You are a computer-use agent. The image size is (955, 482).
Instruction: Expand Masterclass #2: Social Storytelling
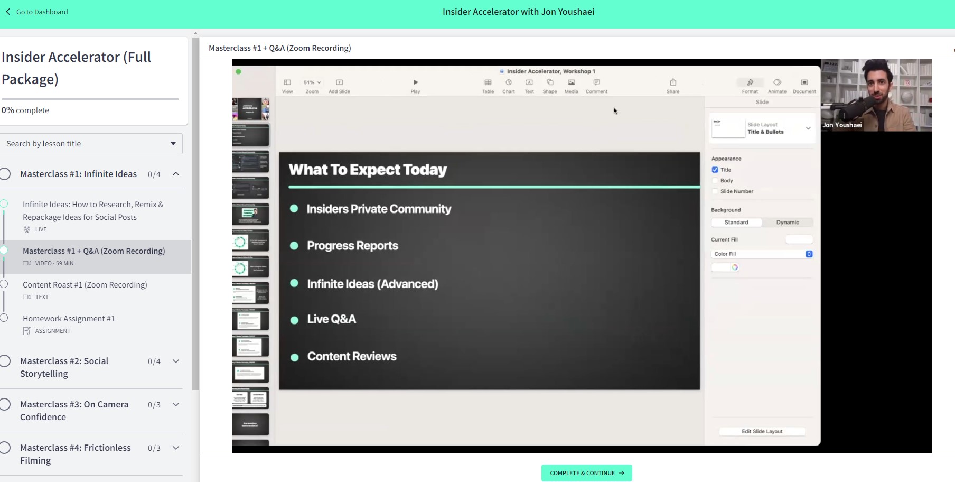(x=175, y=361)
